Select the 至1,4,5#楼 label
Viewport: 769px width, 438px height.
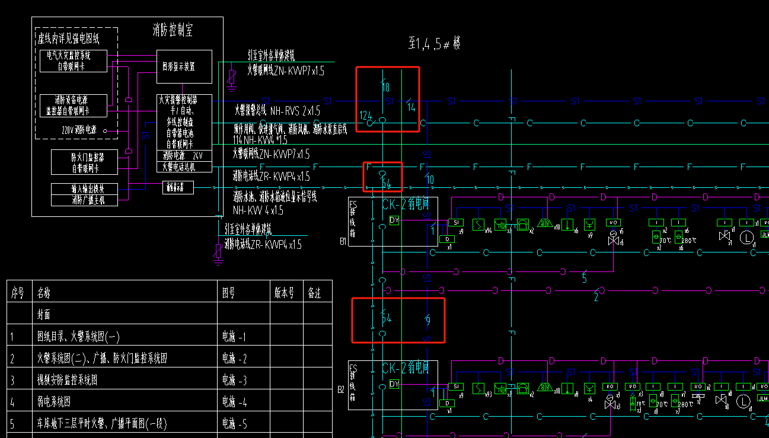click(435, 43)
